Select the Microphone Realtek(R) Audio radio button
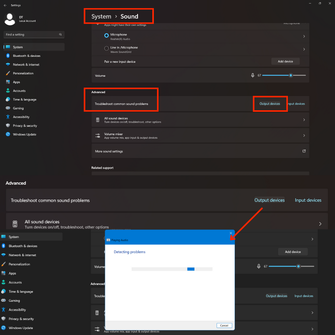Screen dimensions: 335x335 (106, 36)
